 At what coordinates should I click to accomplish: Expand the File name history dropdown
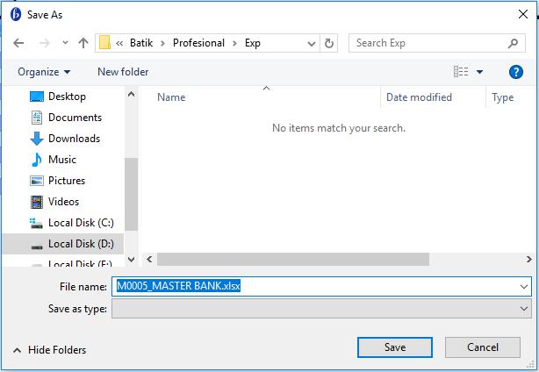[524, 287]
